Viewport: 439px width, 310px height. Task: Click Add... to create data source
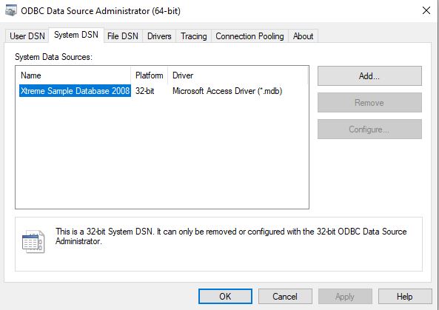click(x=369, y=75)
